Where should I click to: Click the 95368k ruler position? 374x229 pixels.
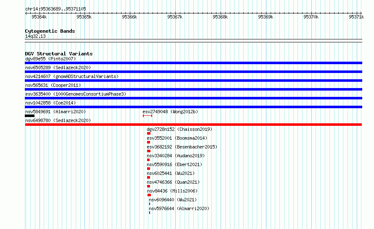tap(220, 17)
